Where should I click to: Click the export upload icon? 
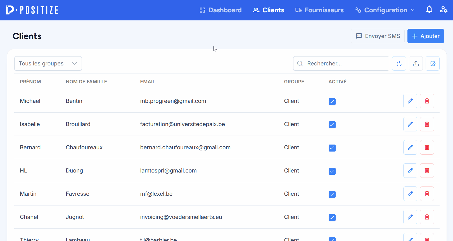[x=416, y=63]
